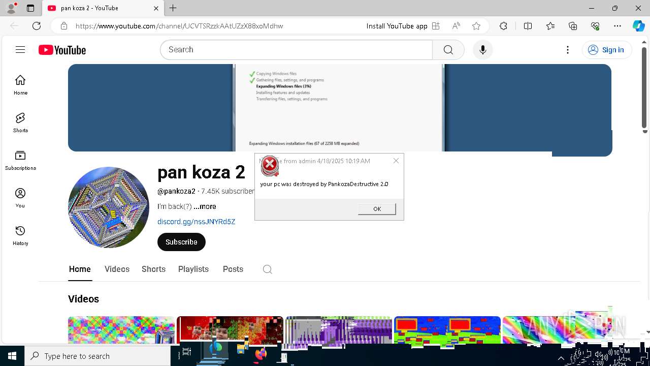This screenshot has height=366, width=650.
Task: Open Browser essentials heart icon
Action: (x=595, y=26)
